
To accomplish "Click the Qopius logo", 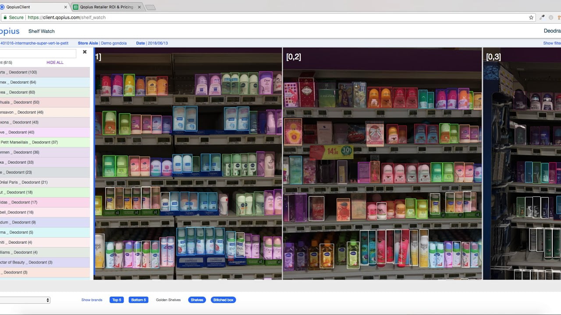I will [10, 31].
